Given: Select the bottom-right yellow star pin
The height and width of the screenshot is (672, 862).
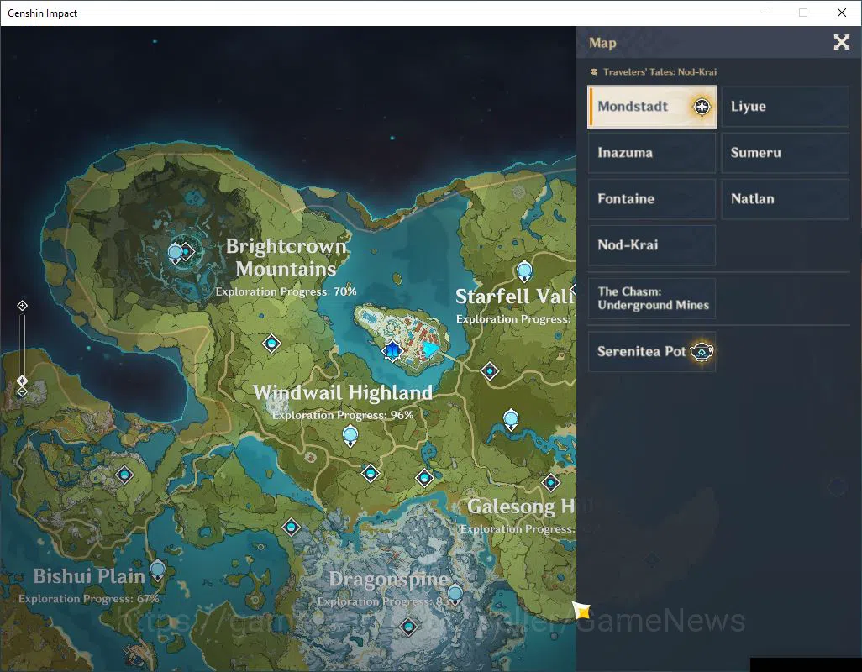Looking at the screenshot, I should pyautogui.click(x=581, y=610).
